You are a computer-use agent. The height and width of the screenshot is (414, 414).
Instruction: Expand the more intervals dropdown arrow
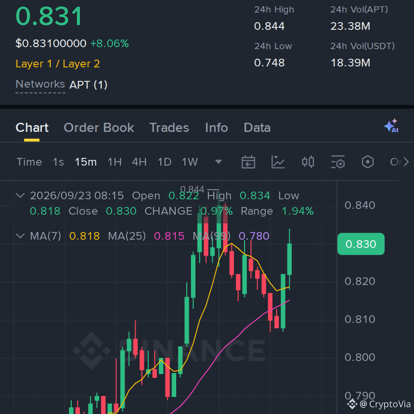tap(219, 162)
